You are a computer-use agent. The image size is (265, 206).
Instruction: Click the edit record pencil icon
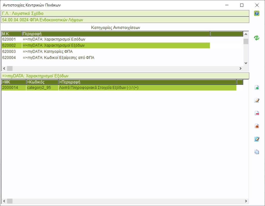pyautogui.click(x=256, y=100)
